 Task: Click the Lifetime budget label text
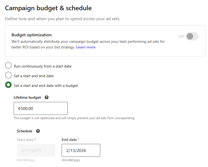tap(27, 97)
